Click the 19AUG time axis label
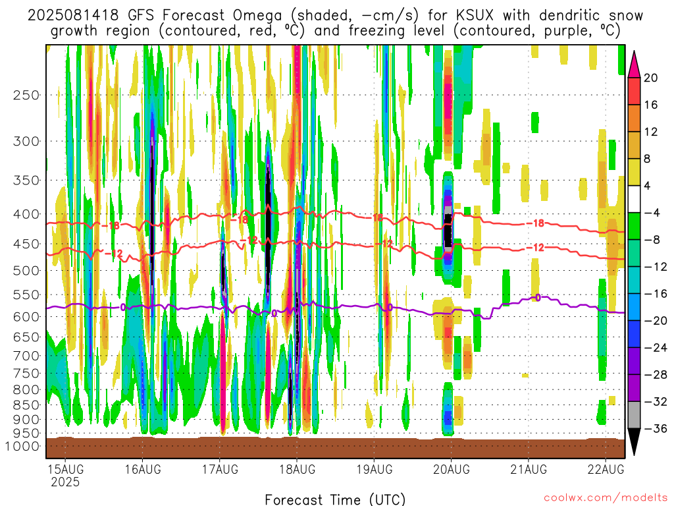Image resolution: width=674 pixels, height=506 pixels. point(375,469)
